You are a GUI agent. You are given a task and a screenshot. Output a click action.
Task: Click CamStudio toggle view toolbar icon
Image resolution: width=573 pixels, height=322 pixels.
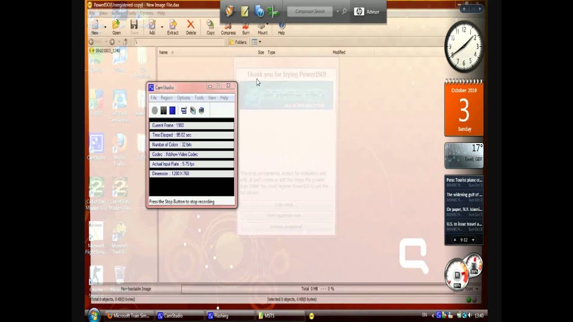[184, 110]
